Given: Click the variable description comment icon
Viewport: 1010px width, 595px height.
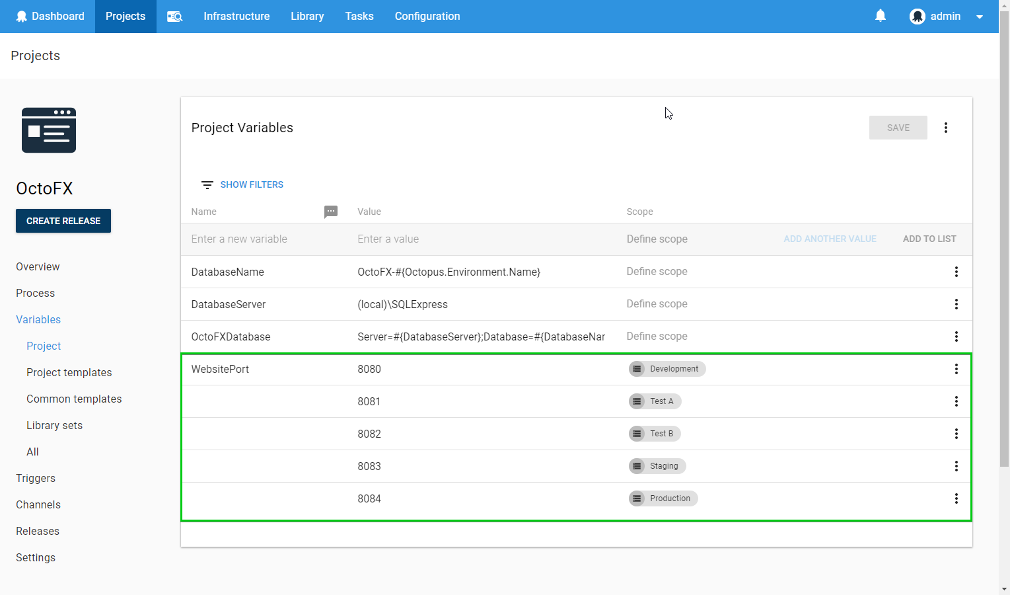Looking at the screenshot, I should click(331, 212).
